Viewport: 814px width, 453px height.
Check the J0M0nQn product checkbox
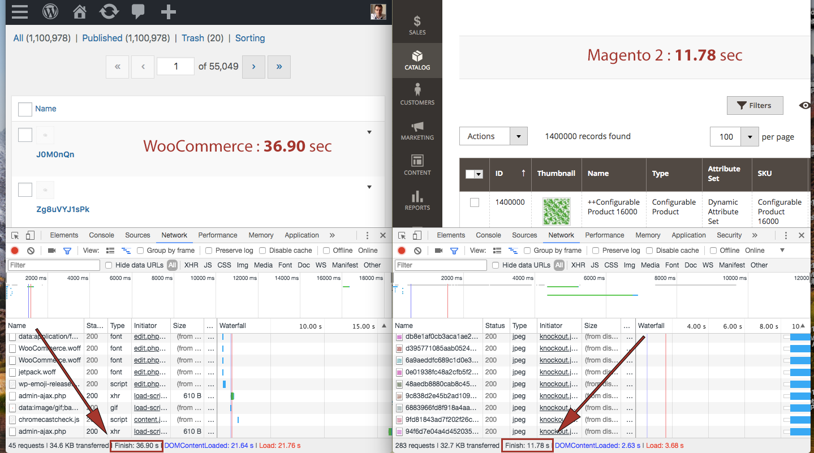[x=25, y=135]
